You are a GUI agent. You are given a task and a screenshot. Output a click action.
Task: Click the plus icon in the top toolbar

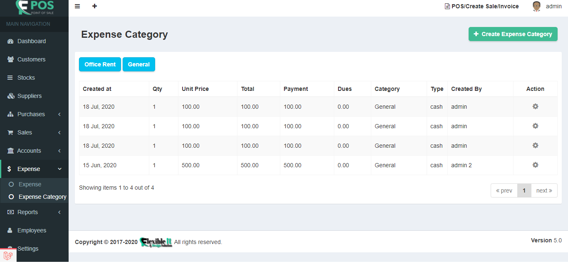click(x=94, y=6)
